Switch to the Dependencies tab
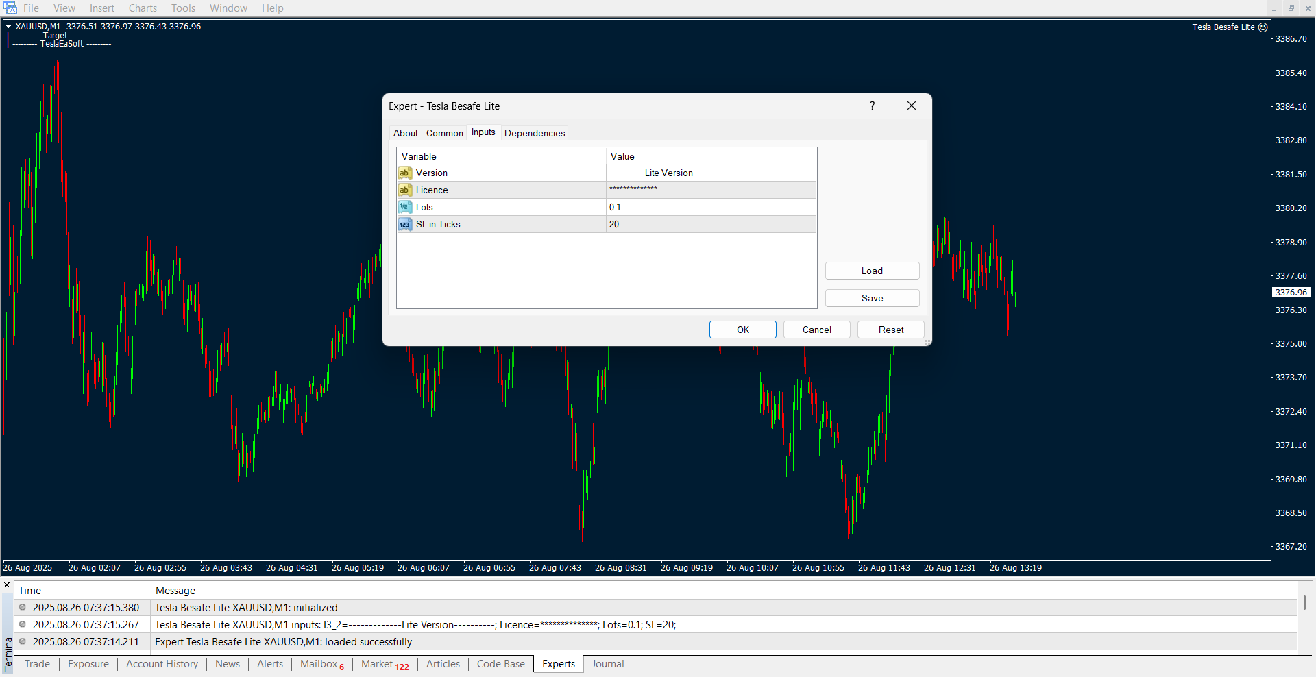This screenshot has width=1316, height=677. (x=535, y=133)
